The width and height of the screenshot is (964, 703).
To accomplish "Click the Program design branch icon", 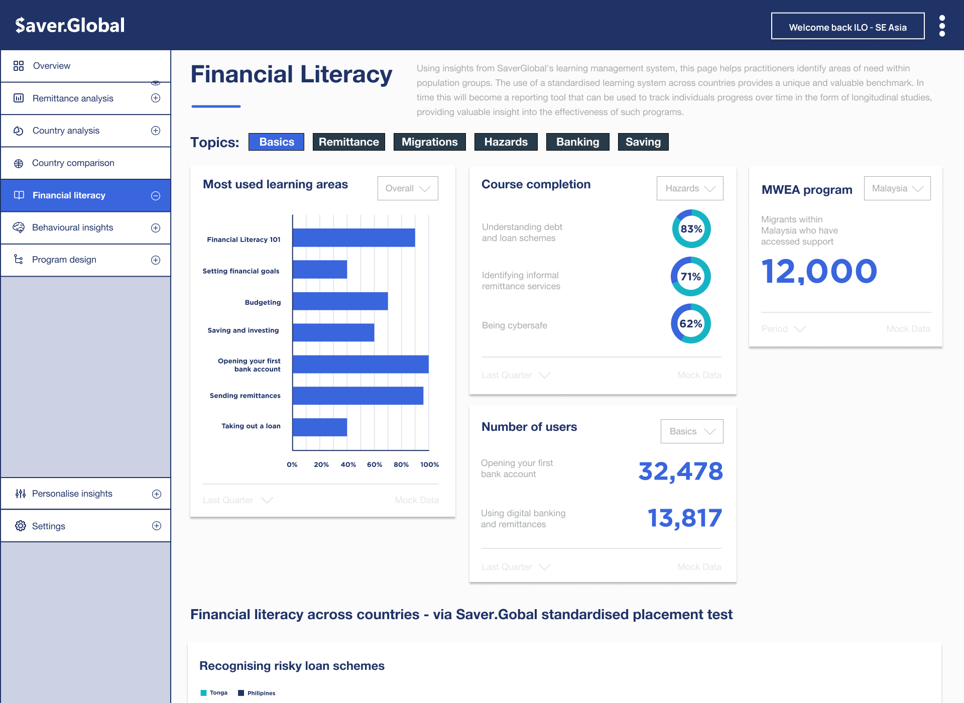I will point(19,260).
